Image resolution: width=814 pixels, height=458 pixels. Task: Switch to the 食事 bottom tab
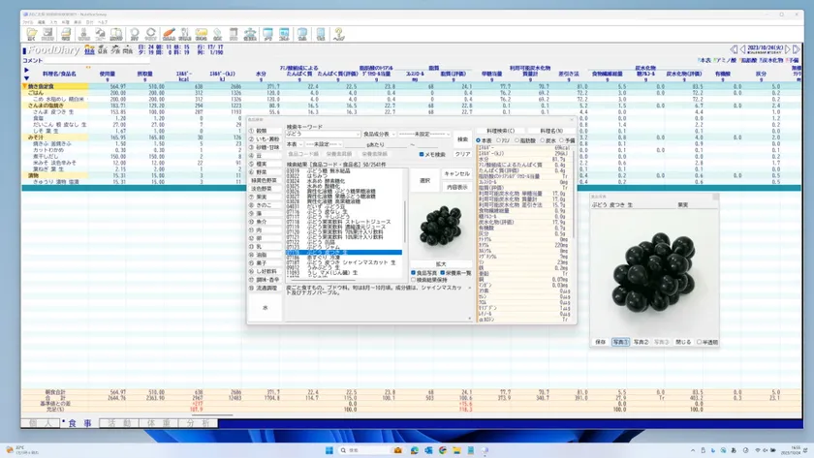coord(78,423)
